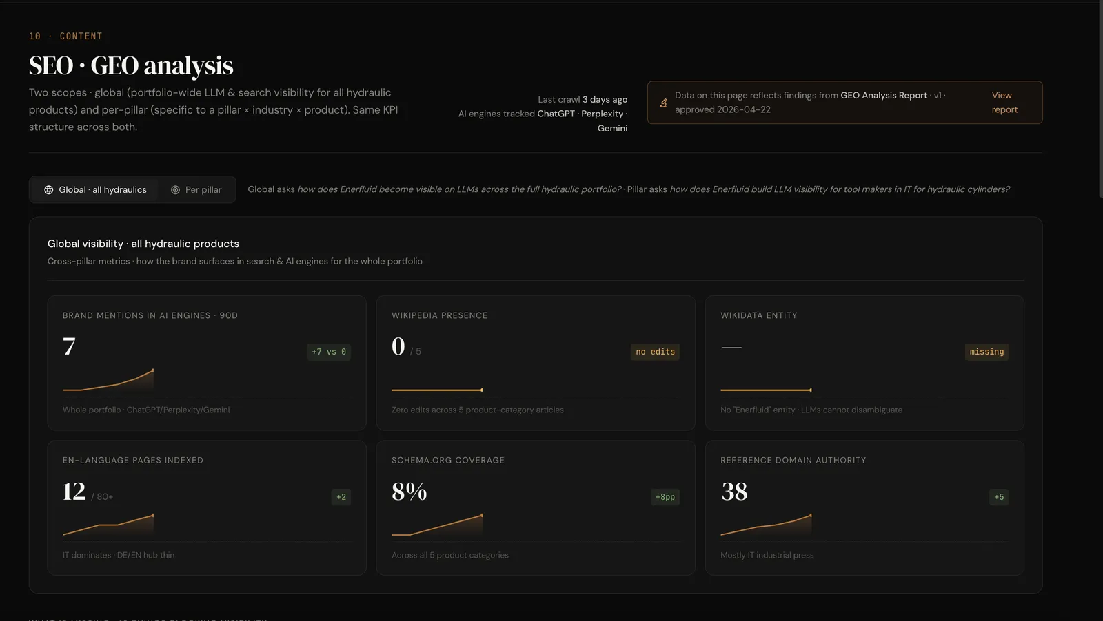Click the page vertical scrollbar
Image resolution: width=1103 pixels, height=621 pixels.
(1100, 100)
